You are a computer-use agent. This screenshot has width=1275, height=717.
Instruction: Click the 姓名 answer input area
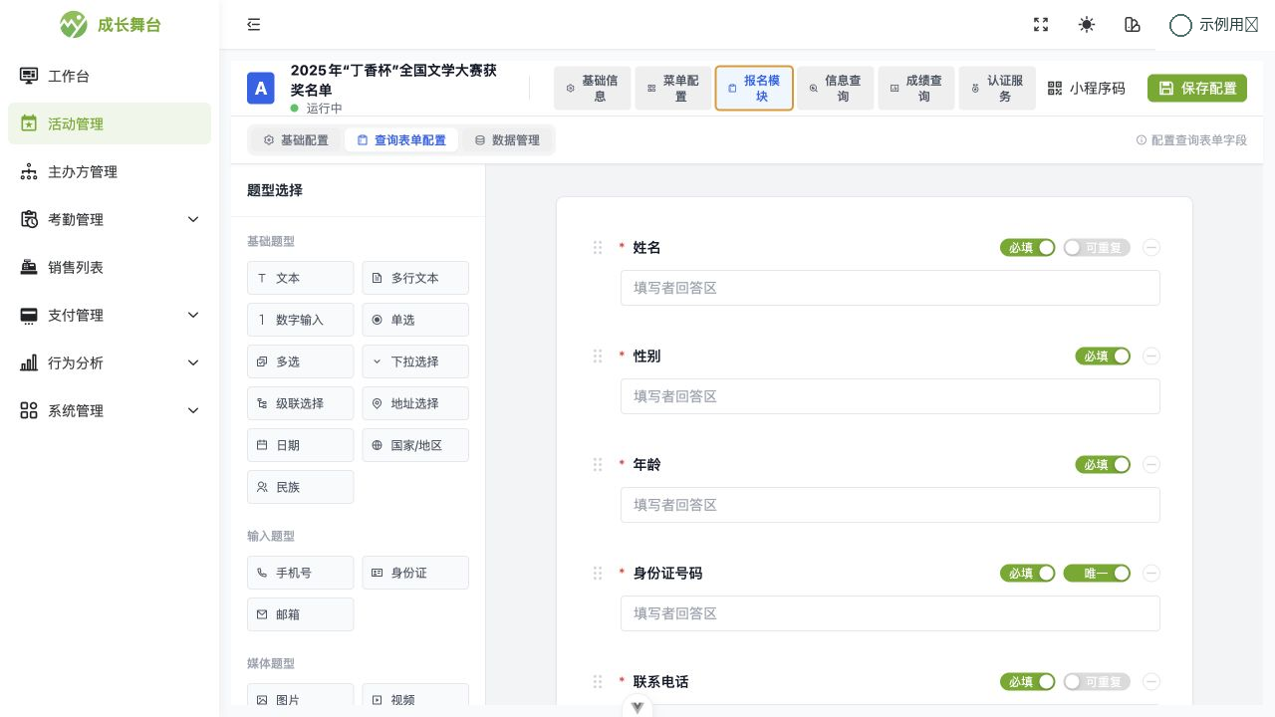891,288
